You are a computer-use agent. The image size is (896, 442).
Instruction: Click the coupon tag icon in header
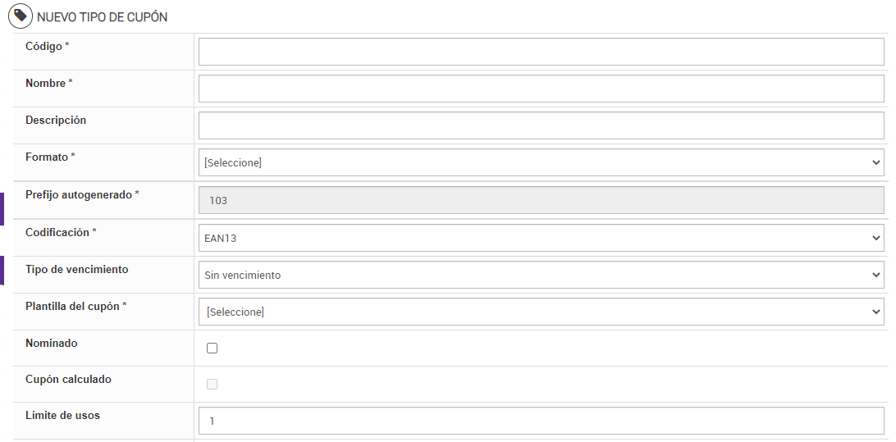point(20,16)
